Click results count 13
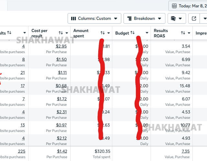This screenshot has width=207, height=161. 23,125
